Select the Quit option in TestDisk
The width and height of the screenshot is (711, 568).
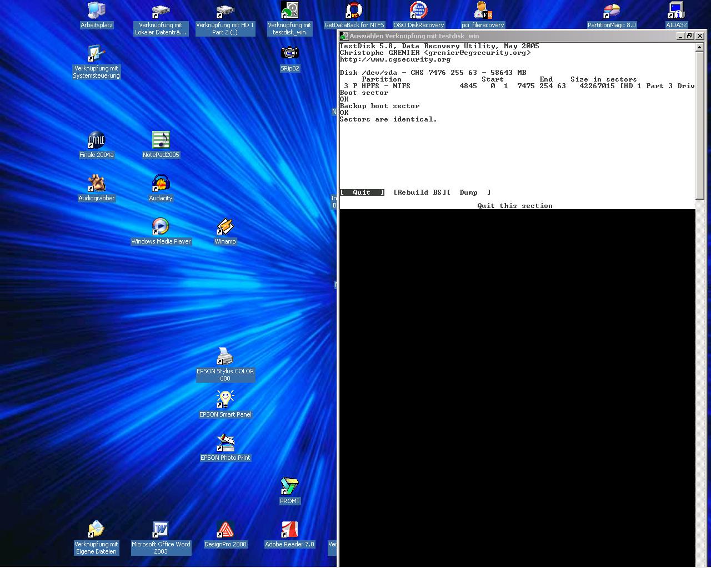pyautogui.click(x=362, y=192)
